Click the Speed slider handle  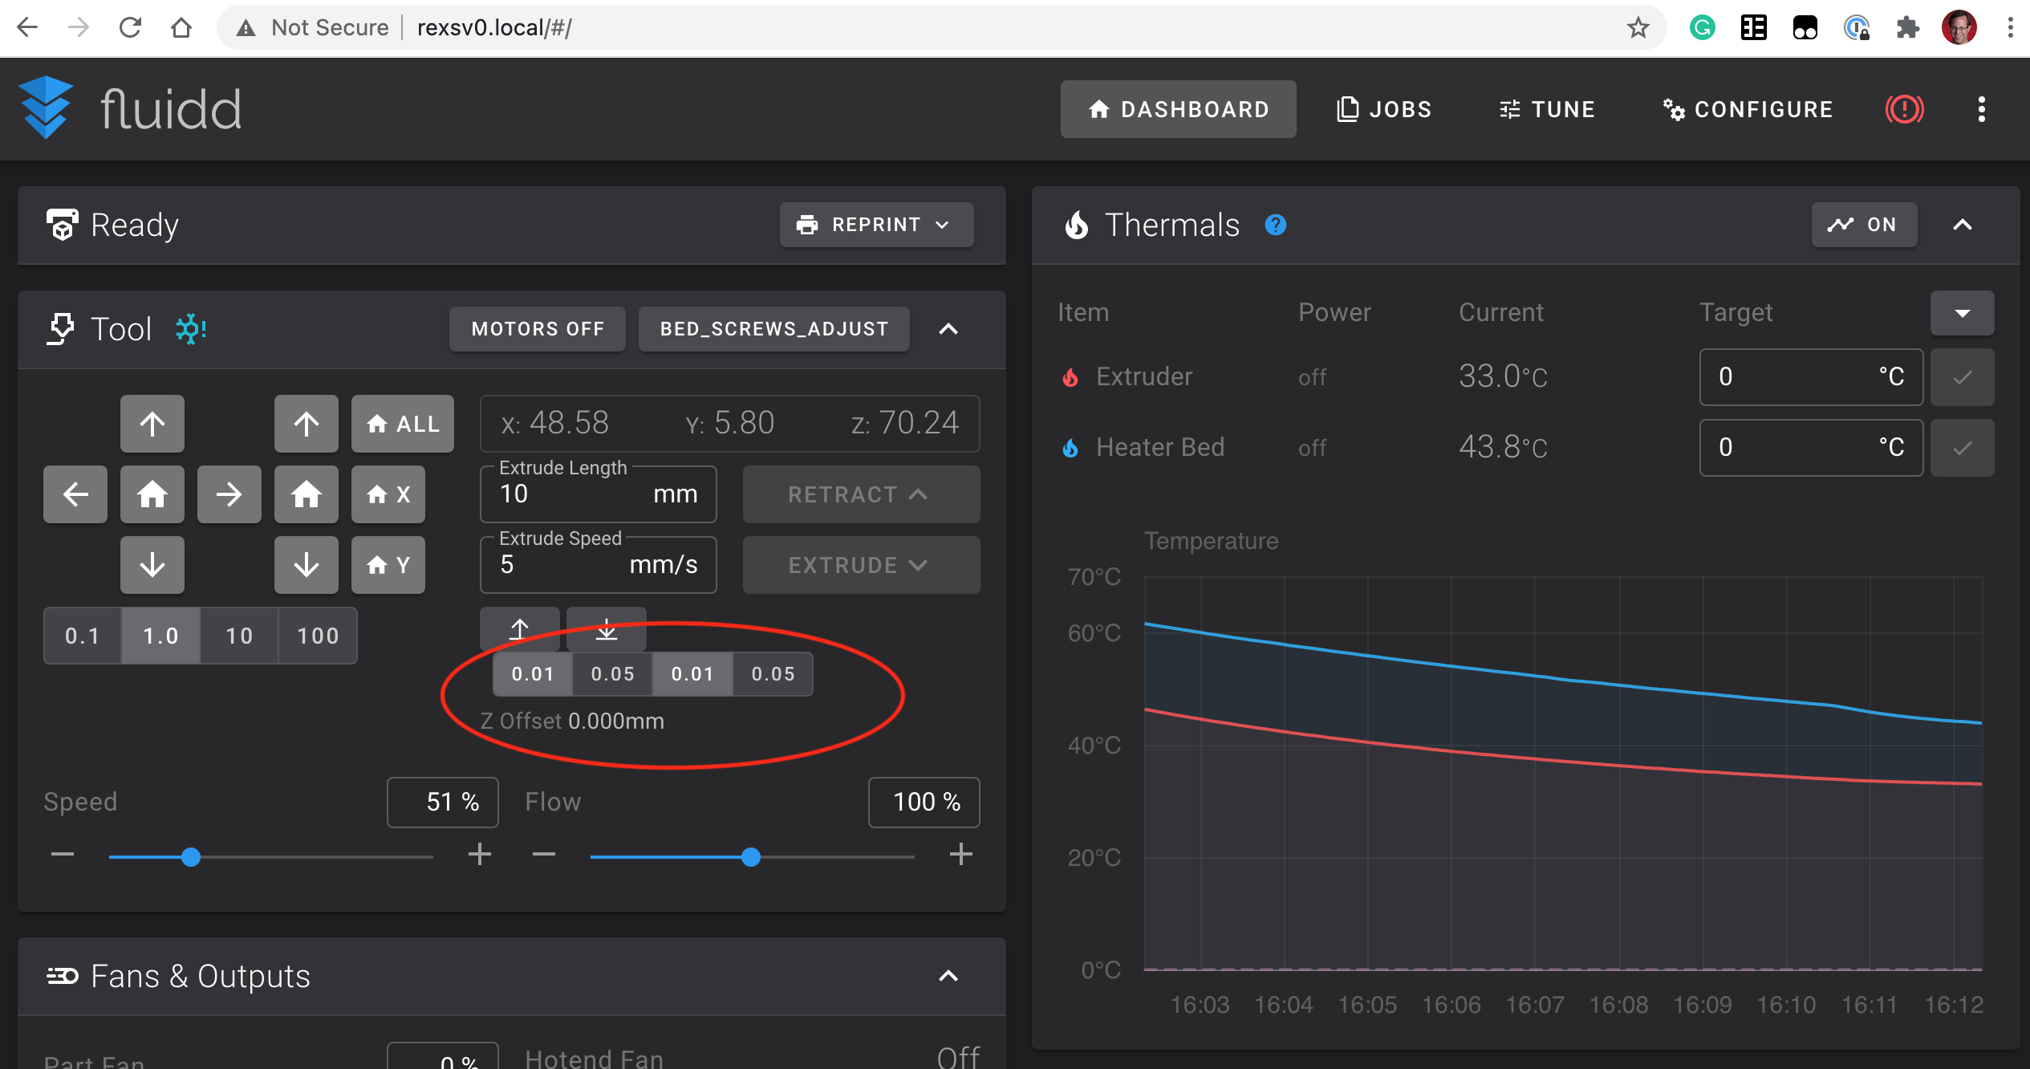(x=190, y=857)
